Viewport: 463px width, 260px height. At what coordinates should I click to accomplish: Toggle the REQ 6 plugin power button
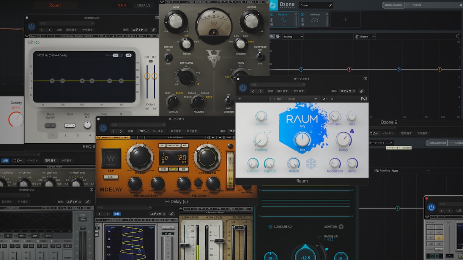pyautogui.click(x=32, y=27)
